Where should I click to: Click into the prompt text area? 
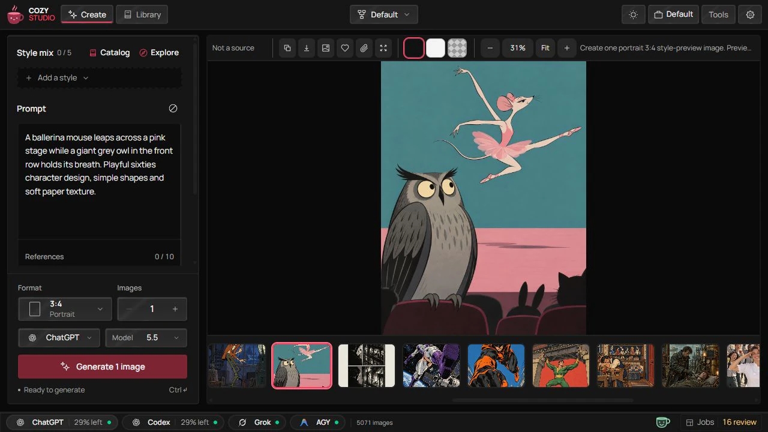click(99, 180)
